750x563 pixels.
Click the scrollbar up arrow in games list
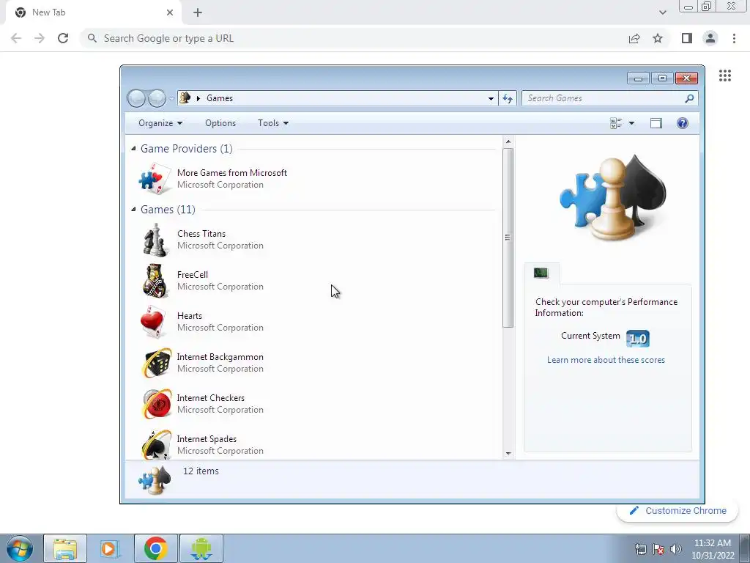coord(508,141)
